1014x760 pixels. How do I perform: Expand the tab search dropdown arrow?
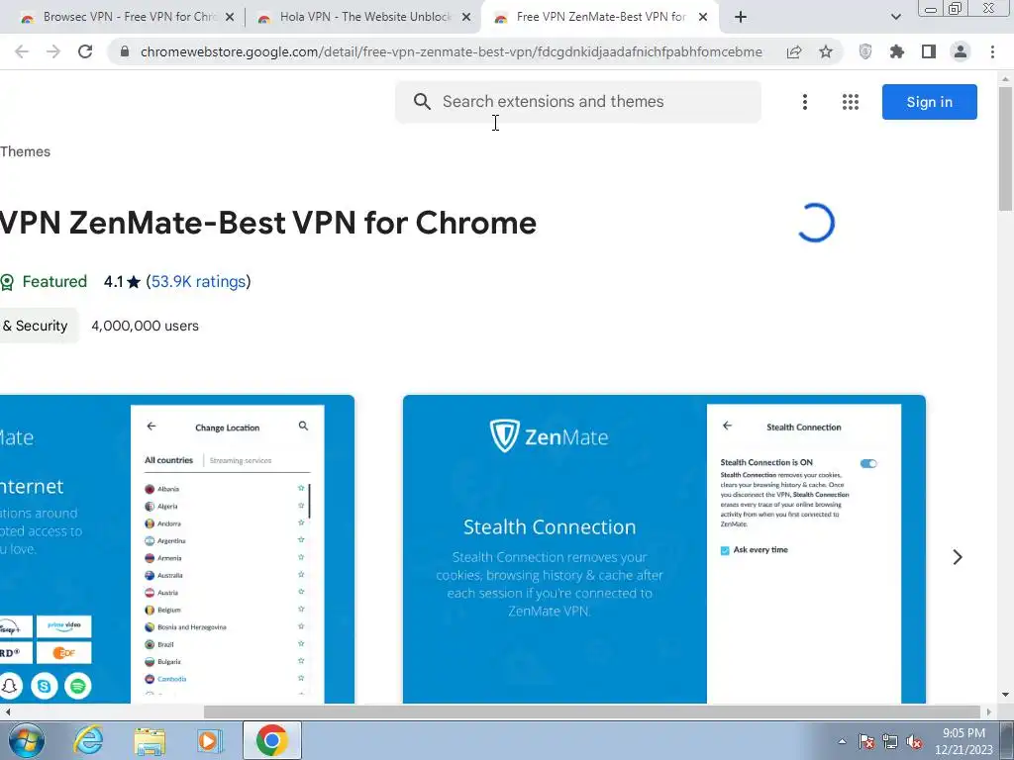[x=895, y=18]
